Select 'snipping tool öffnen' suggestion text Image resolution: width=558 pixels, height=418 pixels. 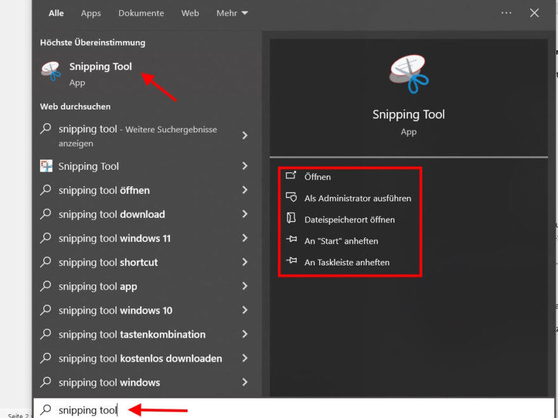coord(104,190)
